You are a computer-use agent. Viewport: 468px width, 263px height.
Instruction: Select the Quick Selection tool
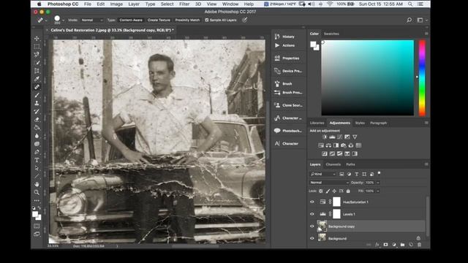click(x=37, y=63)
